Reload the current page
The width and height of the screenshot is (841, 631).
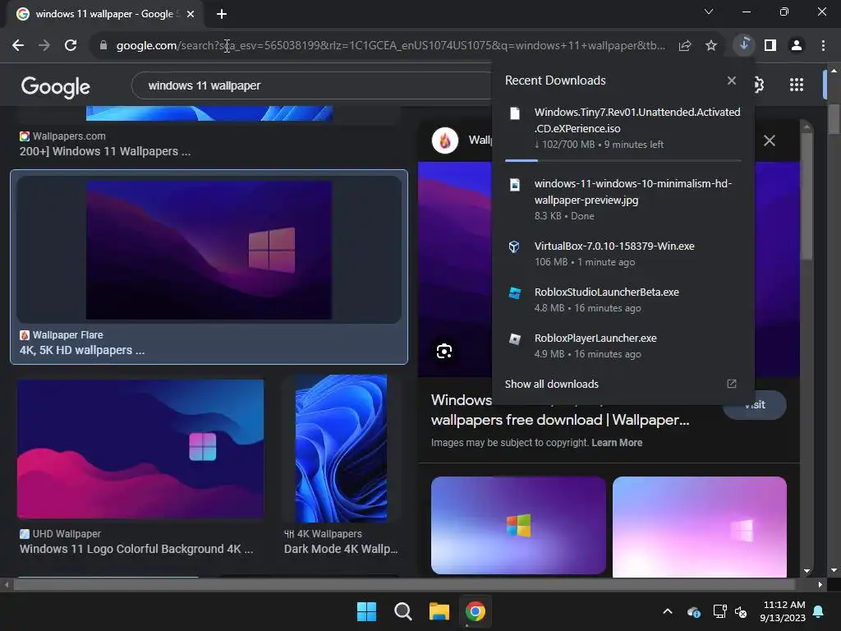(71, 46)
